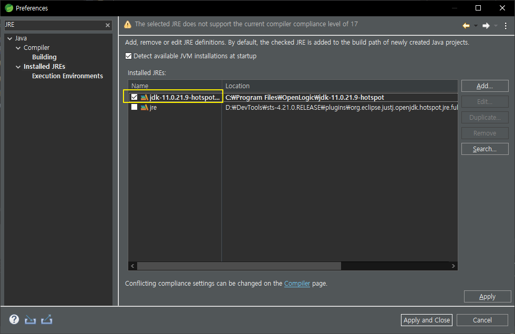The height and width of the screenshot is (334, 515).
Task: Go forward to next preference page
Action: pos(486,26)
